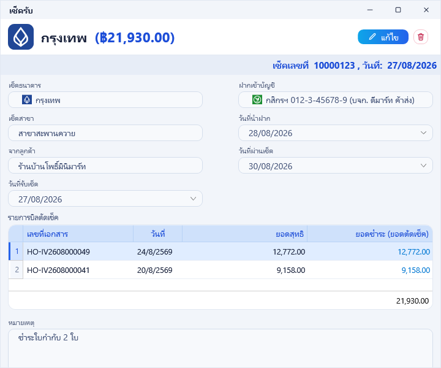Click the header amount (฿21,930.00)
This screenshot has width=441, height=368.
coord(135,37)
